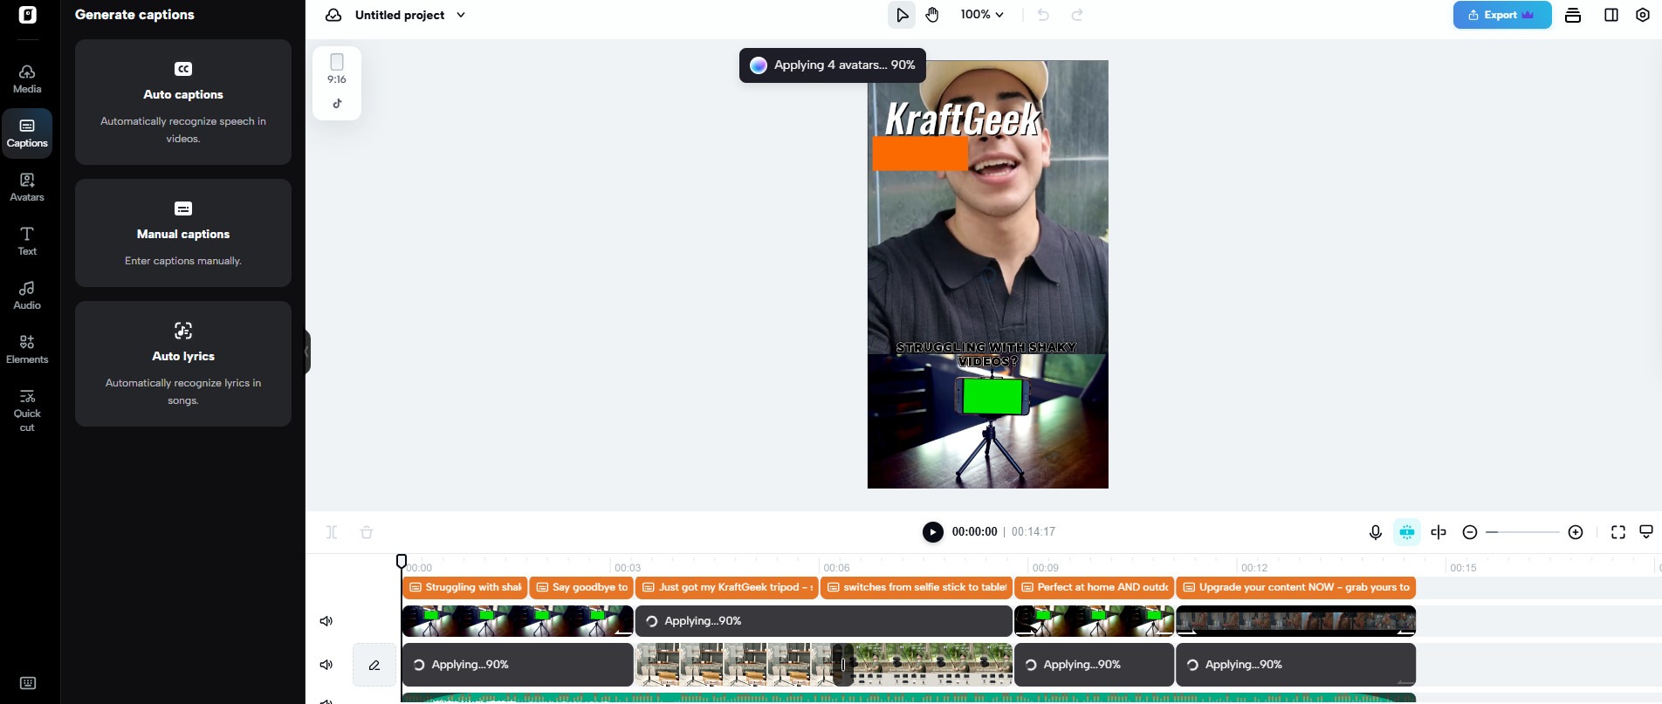Image resolution: width=1662 pixels, height=704 pixels.
Task: Open the layers stack icon in header
Action: (1573, 15)
